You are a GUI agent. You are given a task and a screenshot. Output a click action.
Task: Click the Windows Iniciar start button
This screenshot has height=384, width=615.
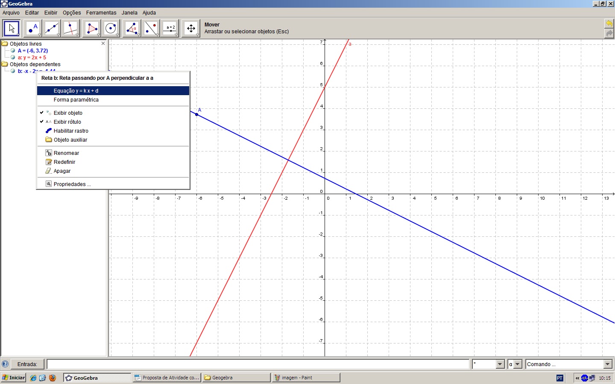[14, 378]
